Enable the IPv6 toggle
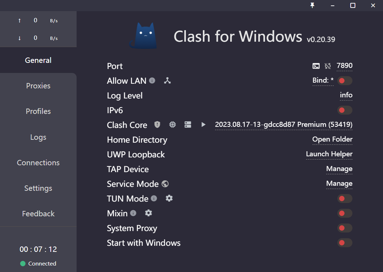The width and height of the screenshot is (383, 272). pyautogui.click(x=345, y=110)
